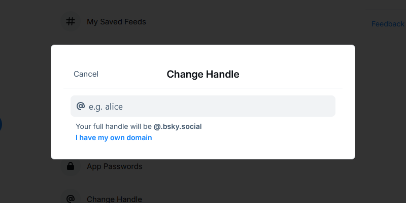The image size is (406, 203).
Task: Click the @ symbol inside the handle field
Action: 80,106
